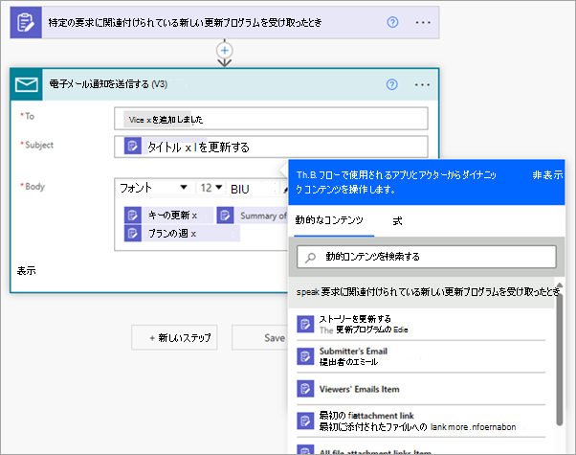
Task: Remove the キーの更新 token from Body
Action: pyautogui.click(x=194, y=216)
